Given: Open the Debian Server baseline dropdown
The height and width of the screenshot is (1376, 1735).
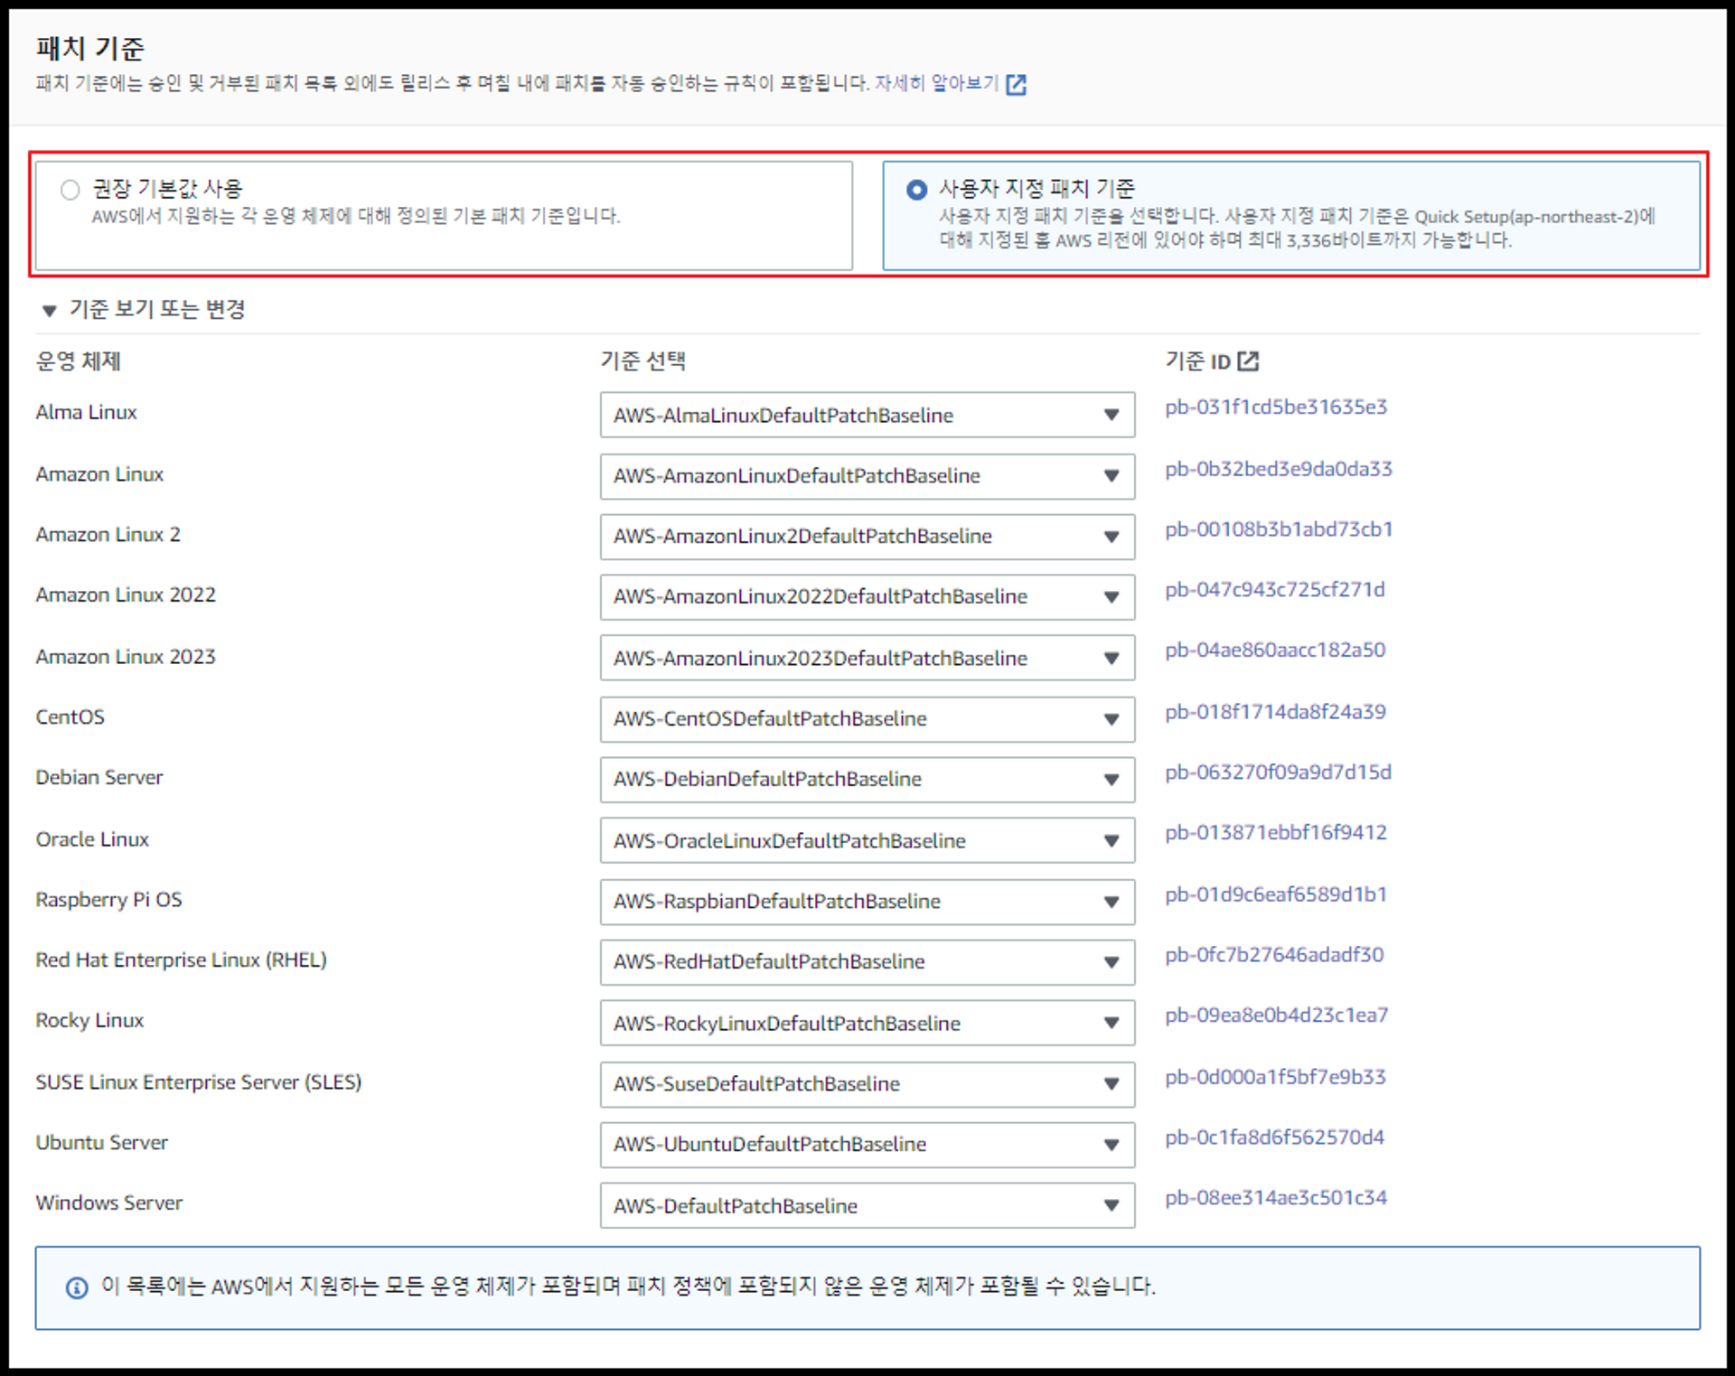Looking at the screenshot, I should pyautogui.click(x=866, y=780).
